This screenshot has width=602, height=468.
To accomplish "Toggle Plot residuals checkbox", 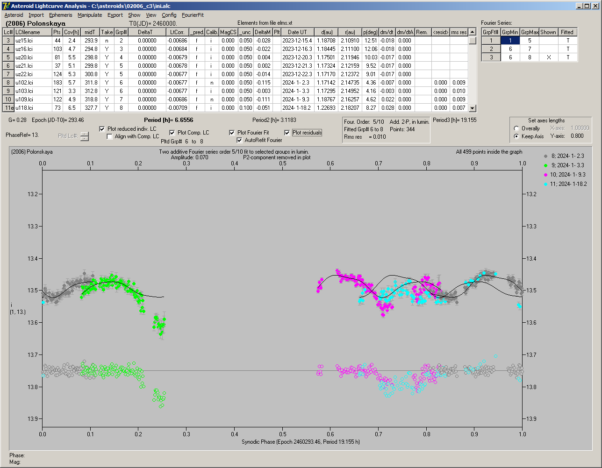I will coord(287,133).
